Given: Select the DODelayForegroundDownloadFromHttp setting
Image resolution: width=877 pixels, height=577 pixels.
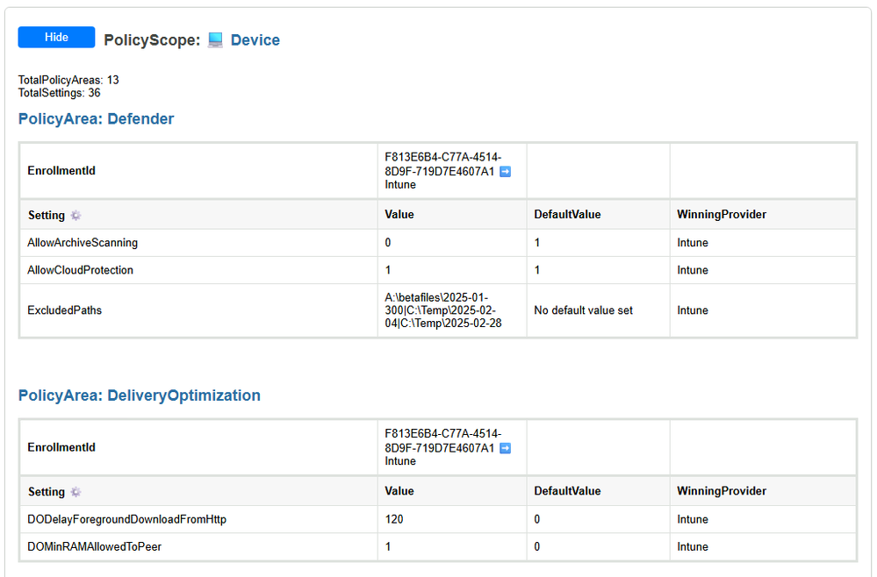Looking at the screenshot, I should (127, 519).
